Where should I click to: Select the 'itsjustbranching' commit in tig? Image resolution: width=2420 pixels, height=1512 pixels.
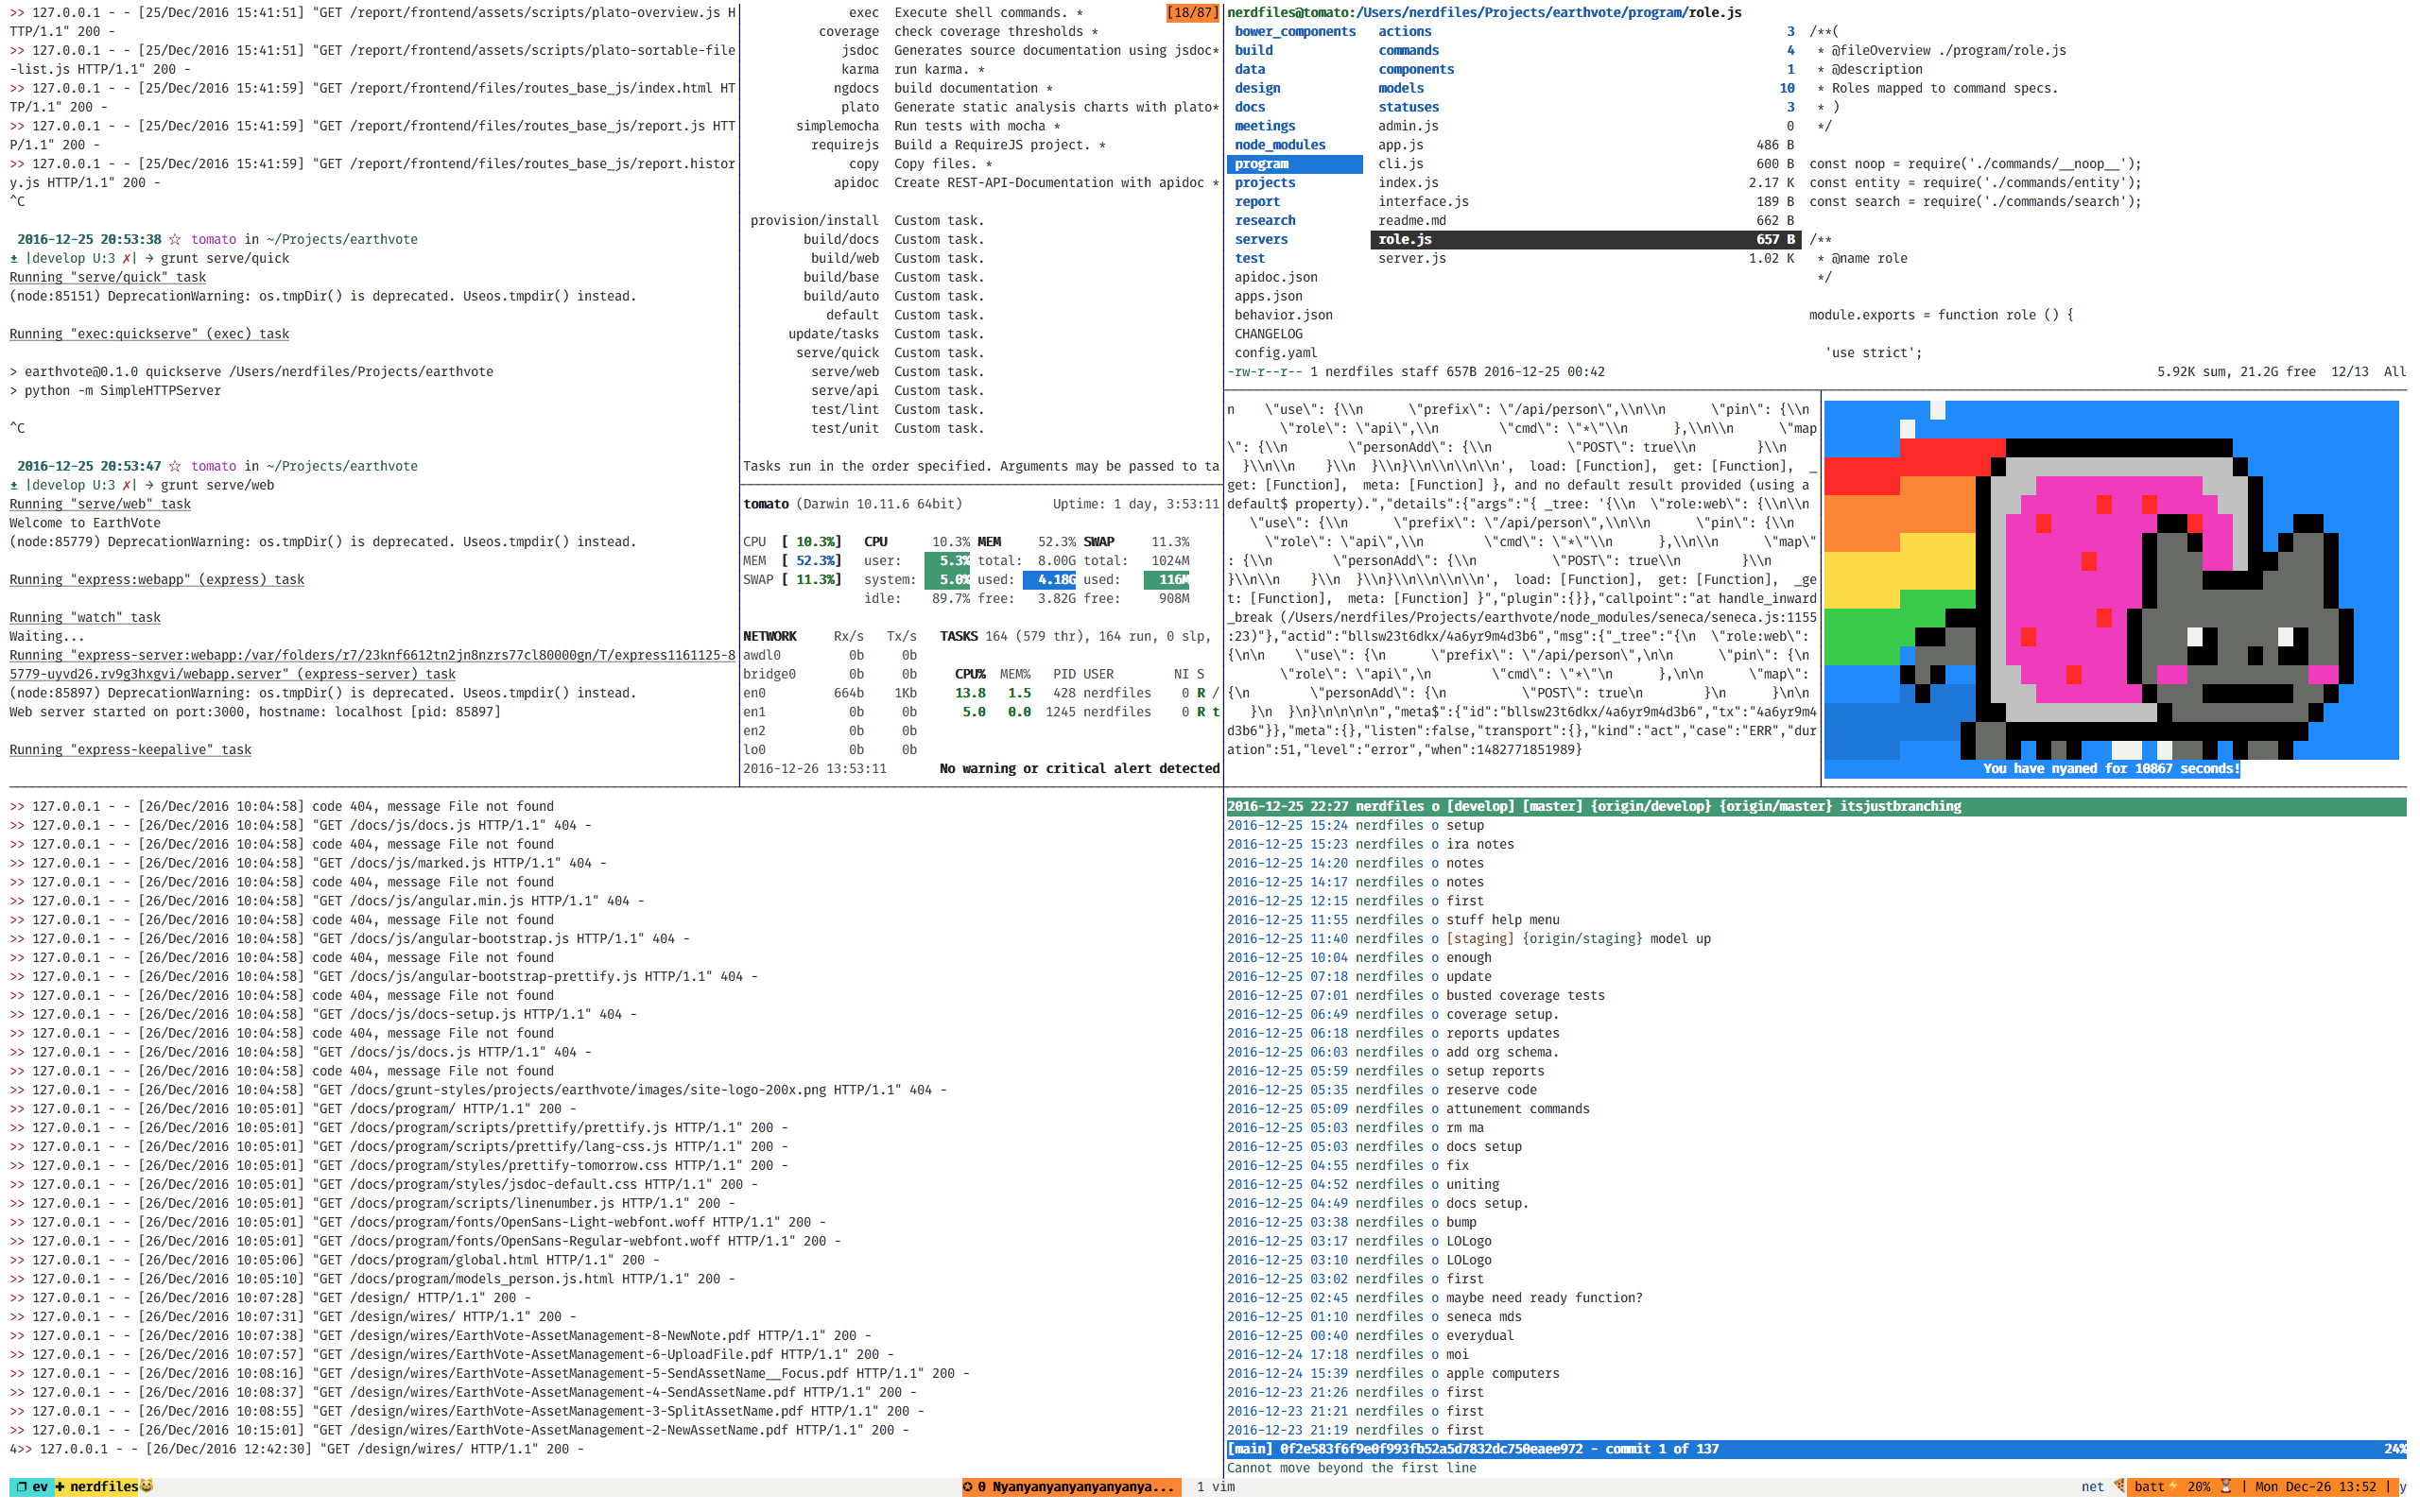click(1815, 806)
